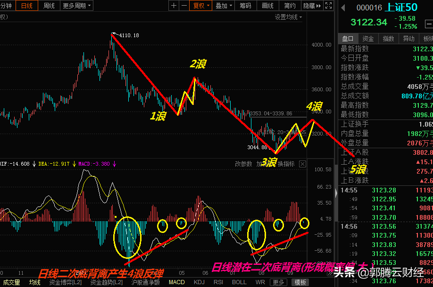
Task: Click tick row 14:55 price 3123.28
Action: 384,191
